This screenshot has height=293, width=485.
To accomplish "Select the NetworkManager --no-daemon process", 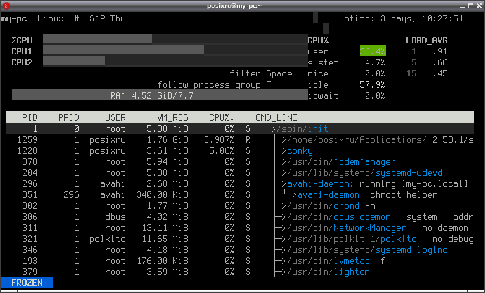I will [x=240, y=228].
